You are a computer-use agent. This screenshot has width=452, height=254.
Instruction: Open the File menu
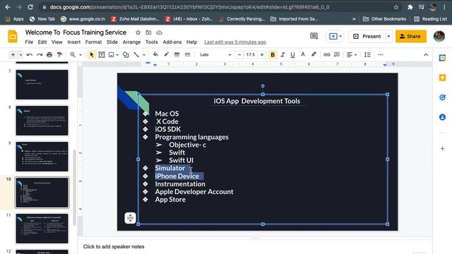(29, 42)
